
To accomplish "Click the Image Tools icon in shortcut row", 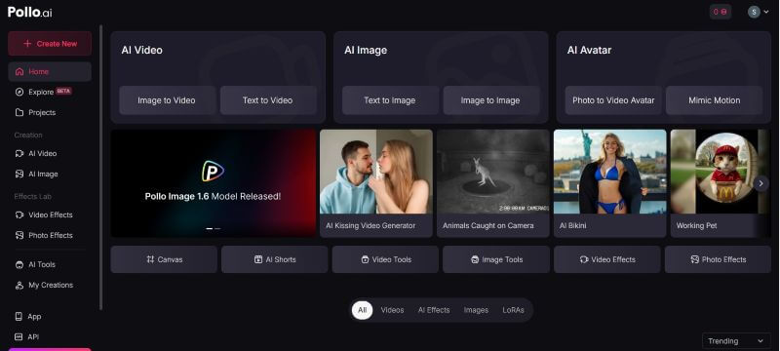I will (x=475, y=259).
